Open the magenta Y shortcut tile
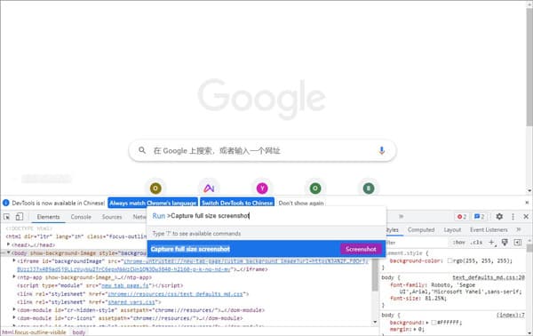533x336 pixels. (x=262, y=188)
